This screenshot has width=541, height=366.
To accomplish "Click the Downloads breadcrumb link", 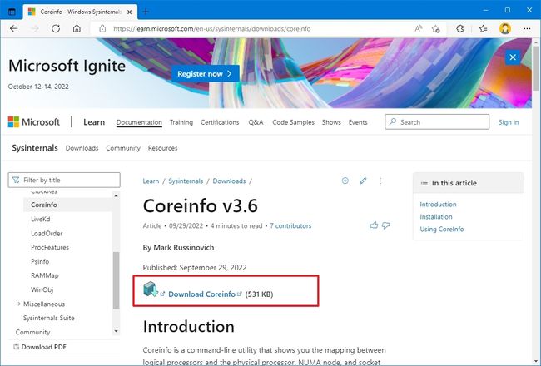I will coord(229,181).
